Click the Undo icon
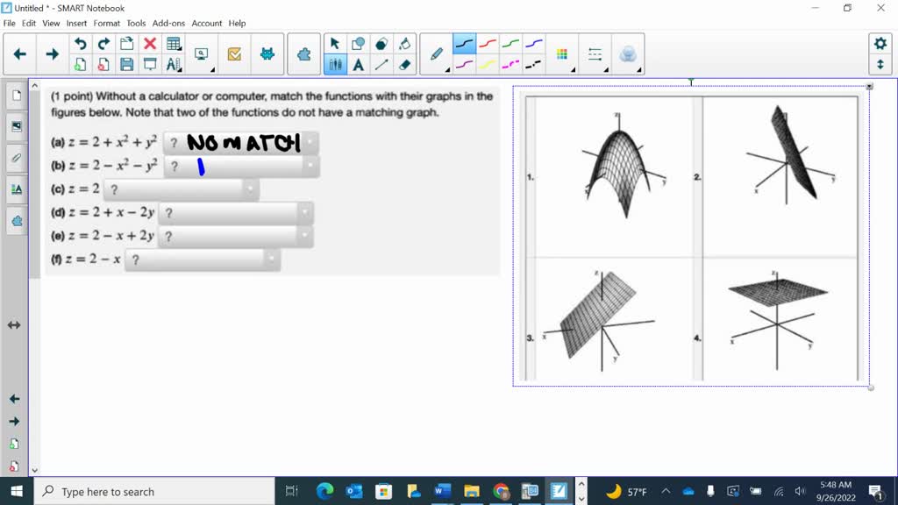 click(x=80, y=41)
